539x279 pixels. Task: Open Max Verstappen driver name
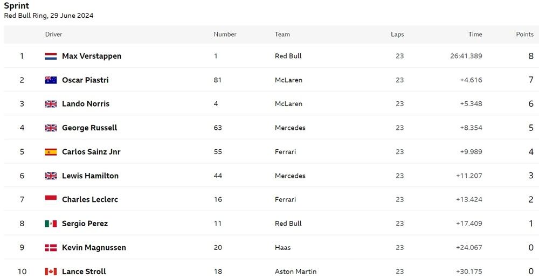point(92,56)
